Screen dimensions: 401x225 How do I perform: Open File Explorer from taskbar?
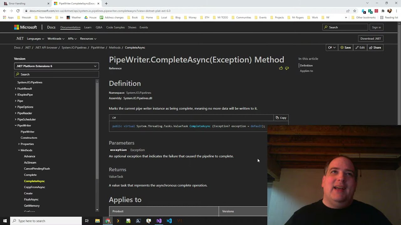97,221
